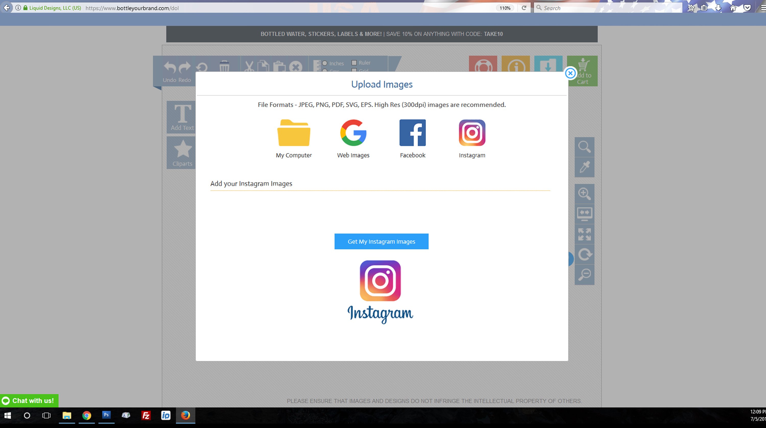This screenshot has width=766, height=428.
Task: Open Task View on the taskbar
Action: pos(46,415)
